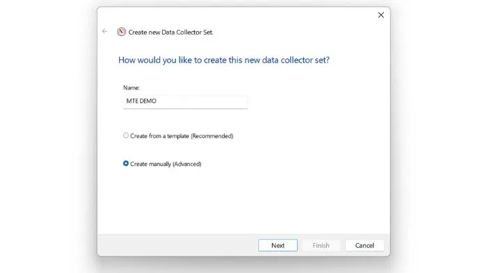The width and height of the screenshot is (487, 273).
Task: Select Create from a template radio button
Action: (126, 135)
